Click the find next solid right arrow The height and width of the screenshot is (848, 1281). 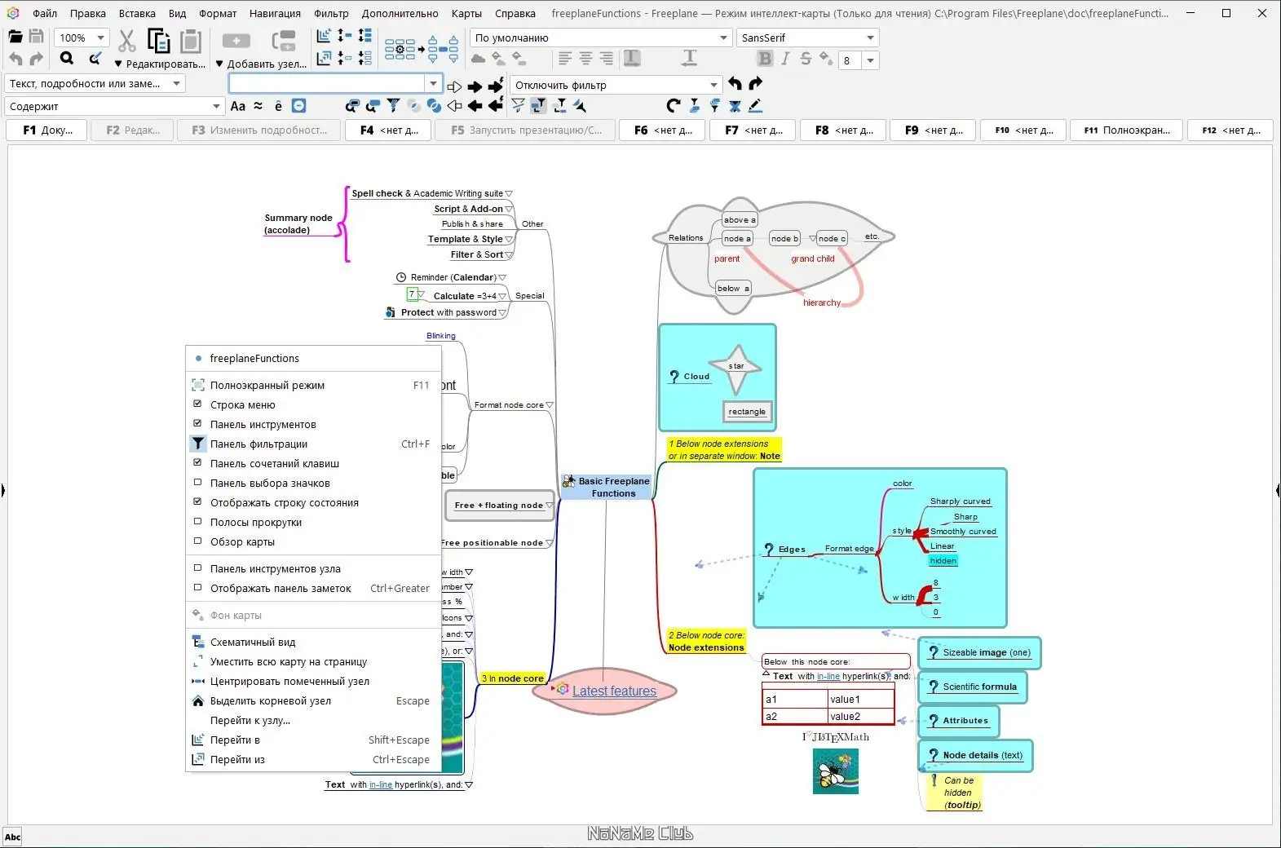coord(475,86)
